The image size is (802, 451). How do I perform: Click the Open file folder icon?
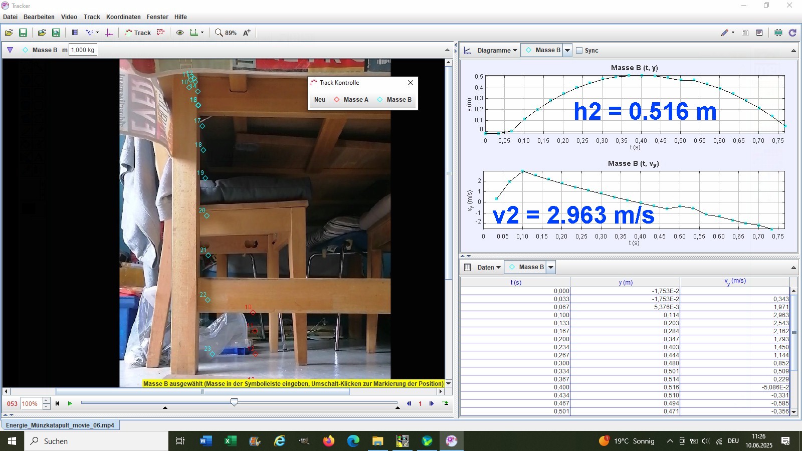[9, 33]
